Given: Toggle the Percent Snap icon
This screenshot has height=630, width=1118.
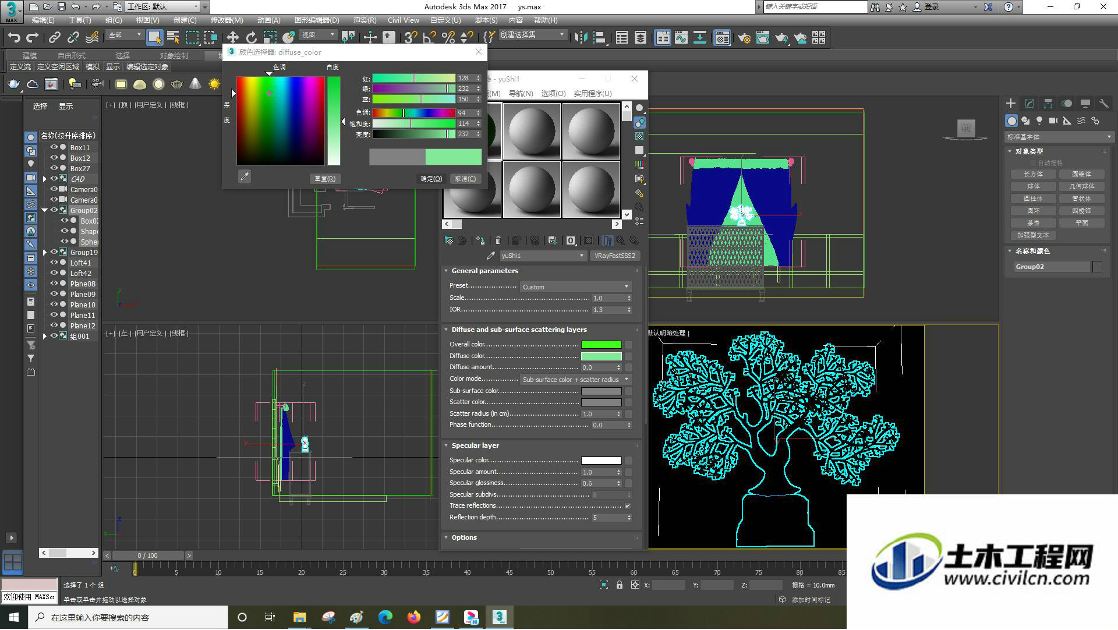Looking at the screenshot, I should (448, 38).
